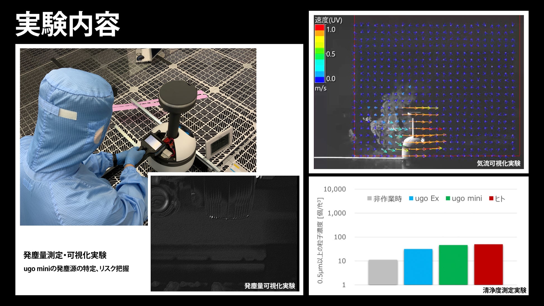Click the blue ugo Ex legend marker
Image resolution: width=544 pixels, height=306 pixels.
tap(411, 199)
